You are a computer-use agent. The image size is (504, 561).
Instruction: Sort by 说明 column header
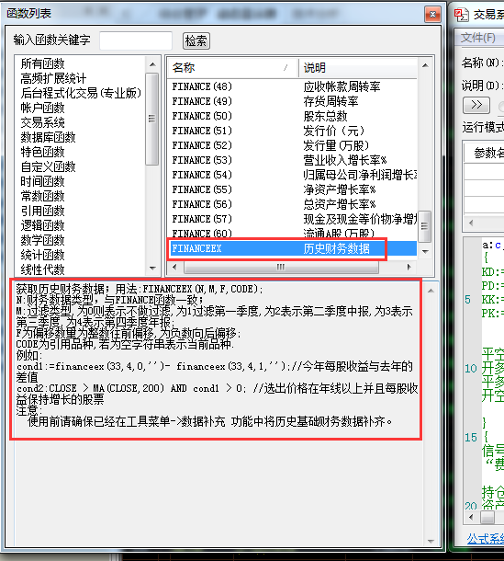coord(358,68)
